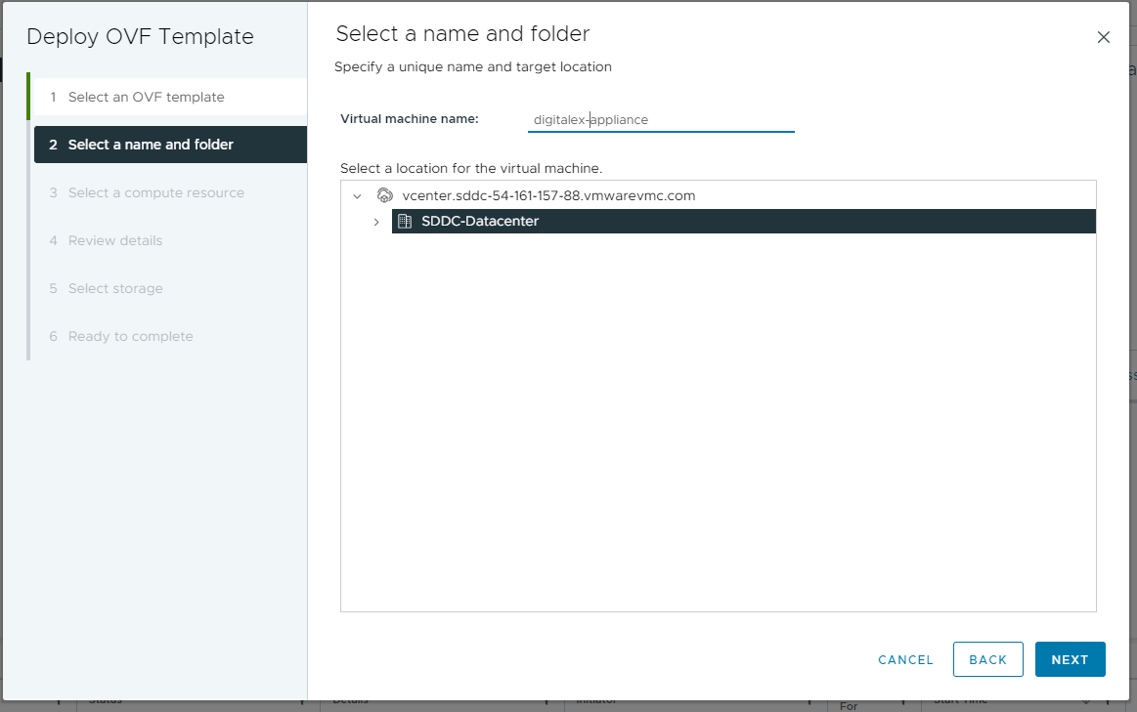Close the Deploy OVF Template dialog
The image size is (1137, 712).
click(1103, 37)
